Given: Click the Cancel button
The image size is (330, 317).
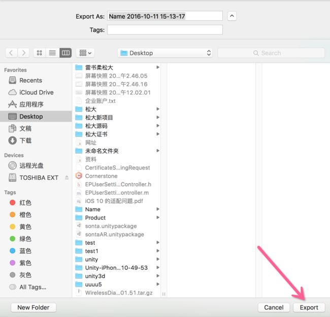Looking at the screenshot, I should click(x=274, y=307).
